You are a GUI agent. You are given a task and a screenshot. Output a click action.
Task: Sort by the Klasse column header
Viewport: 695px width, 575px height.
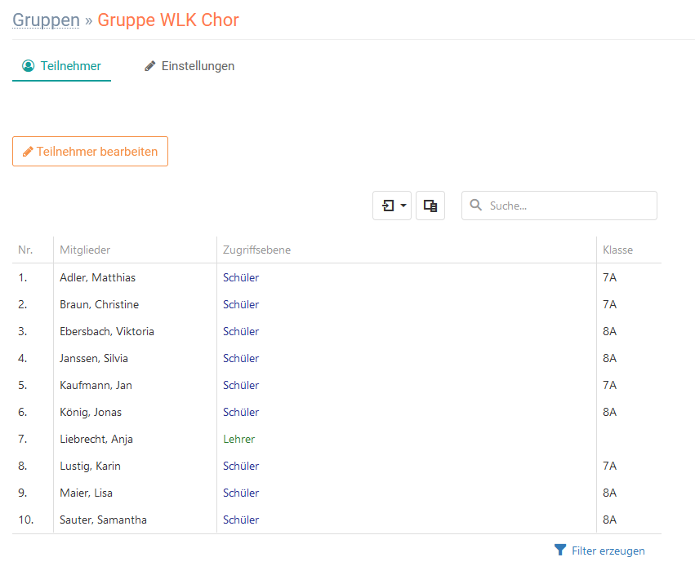[617, 250]
